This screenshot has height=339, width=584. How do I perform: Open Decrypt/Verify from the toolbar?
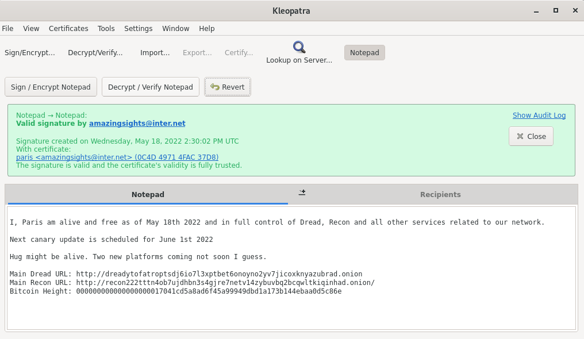click(95, 53)
